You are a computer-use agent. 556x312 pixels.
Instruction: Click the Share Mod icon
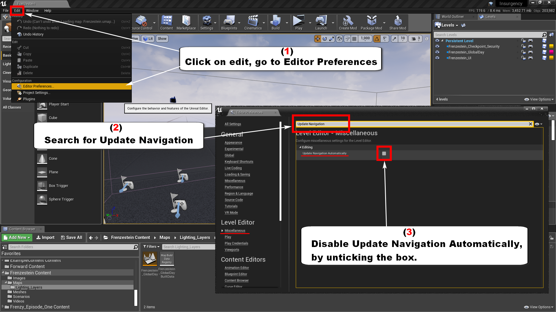[x=398, y=23]
